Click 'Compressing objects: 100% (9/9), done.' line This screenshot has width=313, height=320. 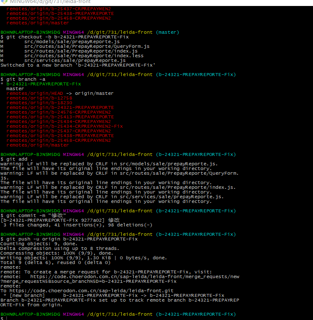tap(57, 253)
